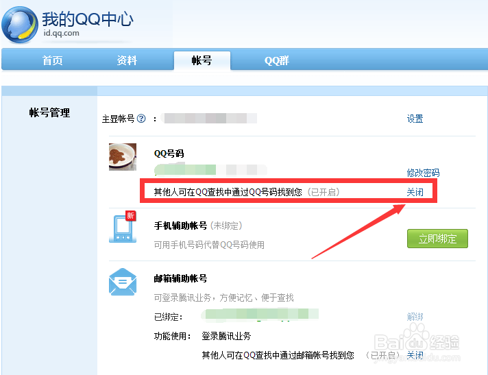Click the id.qq.com text
Viewport: 488px width, 375px height.
tap(61, 33)
